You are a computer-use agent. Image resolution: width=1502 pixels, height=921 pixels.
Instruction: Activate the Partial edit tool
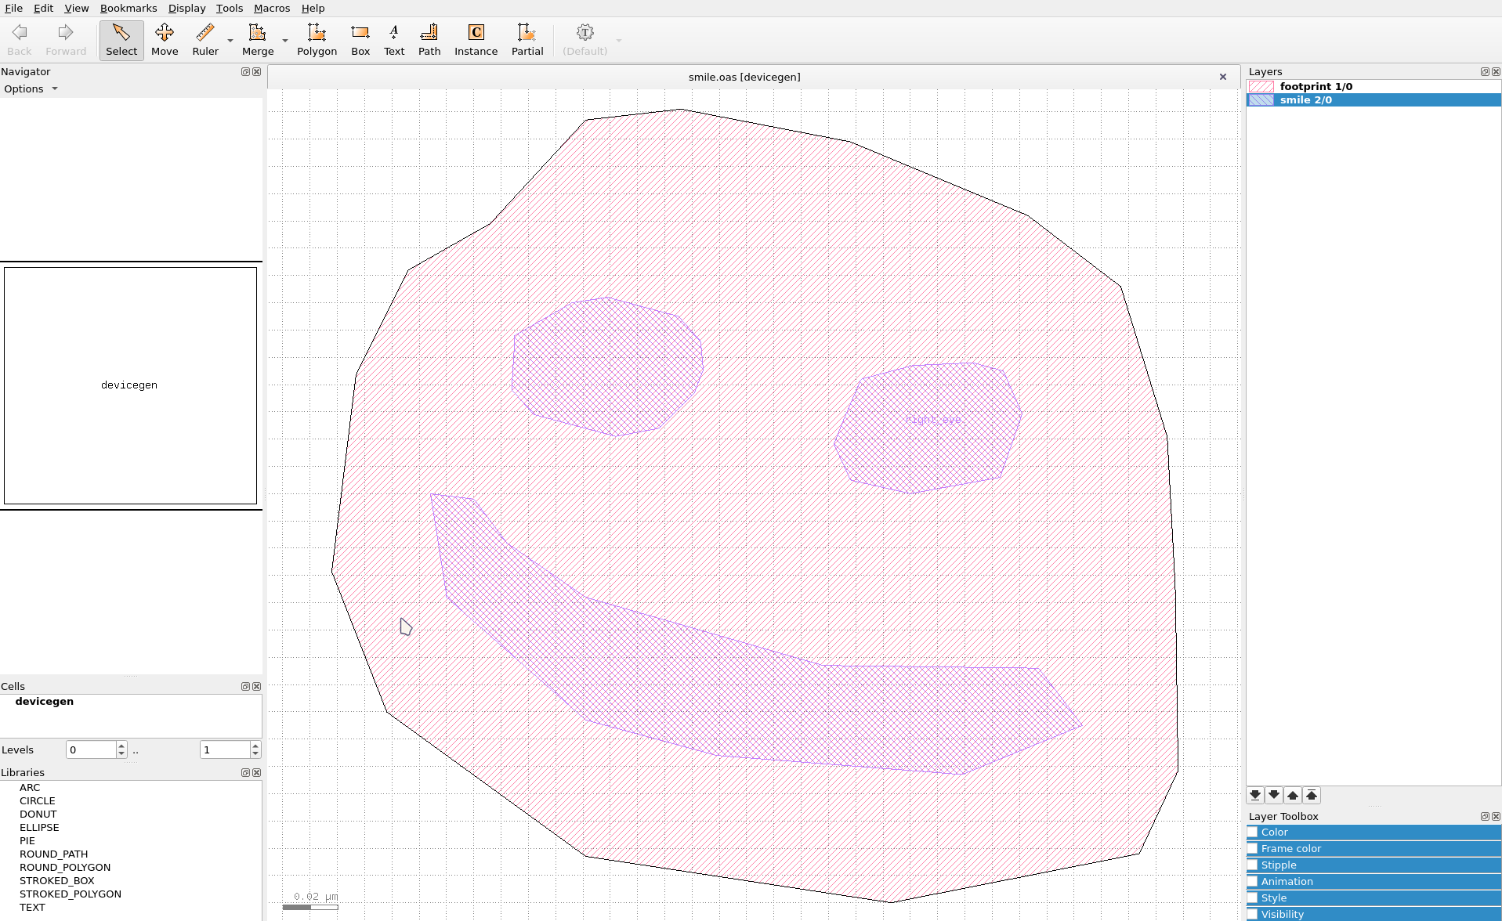[x=527, y=39]
